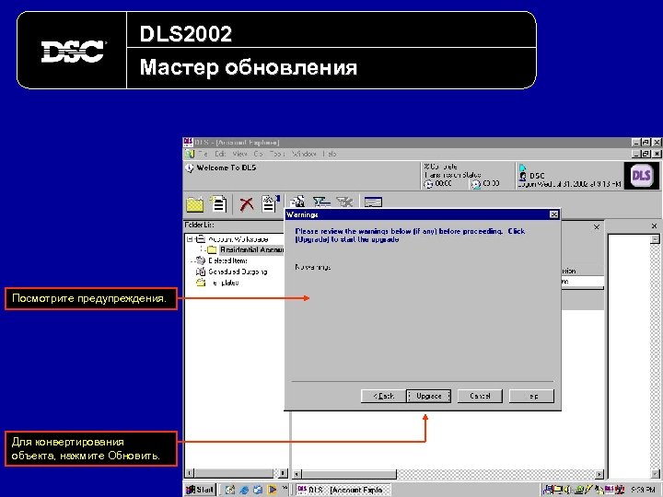Select Deleted Items in the folder list

[x=227, y=260]
